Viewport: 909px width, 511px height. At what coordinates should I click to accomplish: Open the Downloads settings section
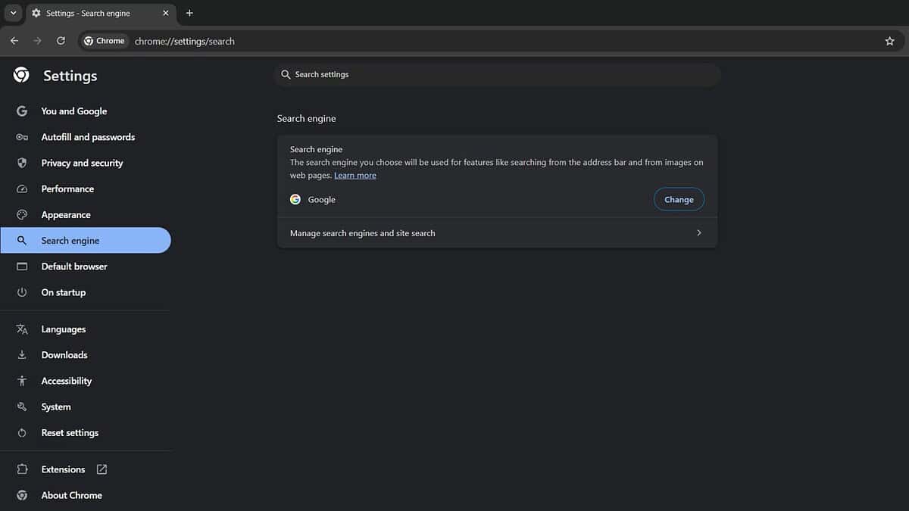64,355
